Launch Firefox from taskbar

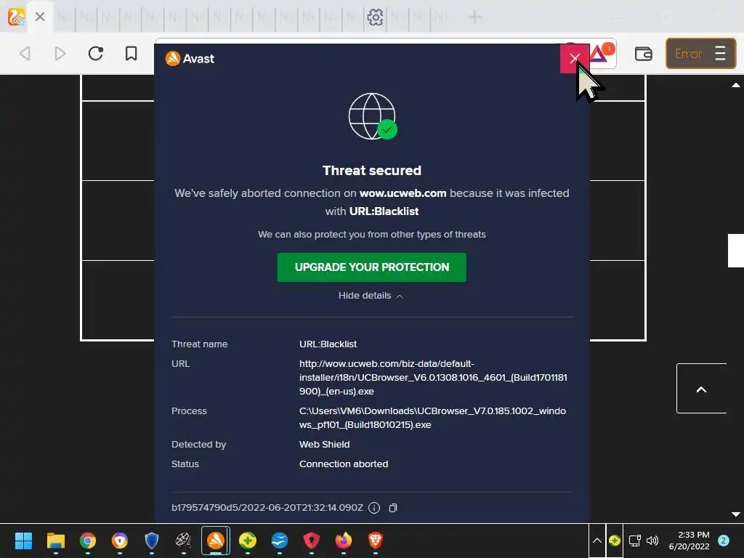[344, 541]
